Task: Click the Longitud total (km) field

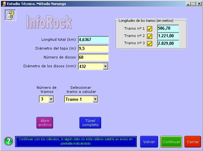Action: (93, 40)
